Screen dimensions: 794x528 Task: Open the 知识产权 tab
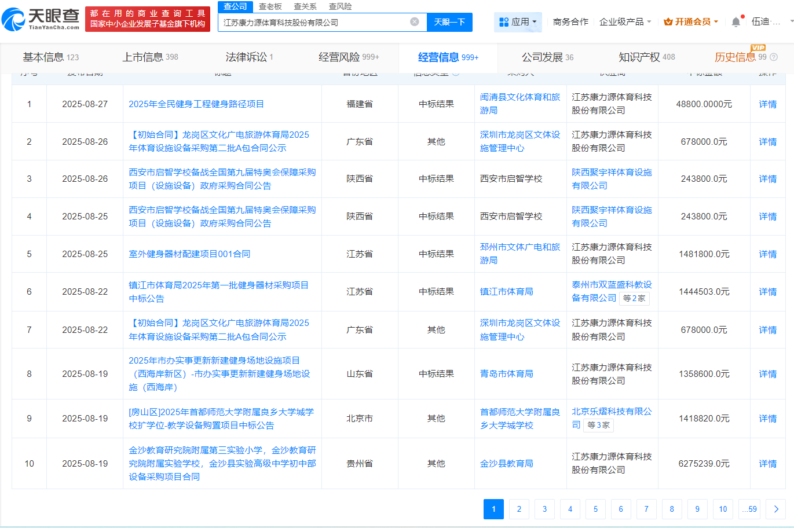tap(646, 57)
